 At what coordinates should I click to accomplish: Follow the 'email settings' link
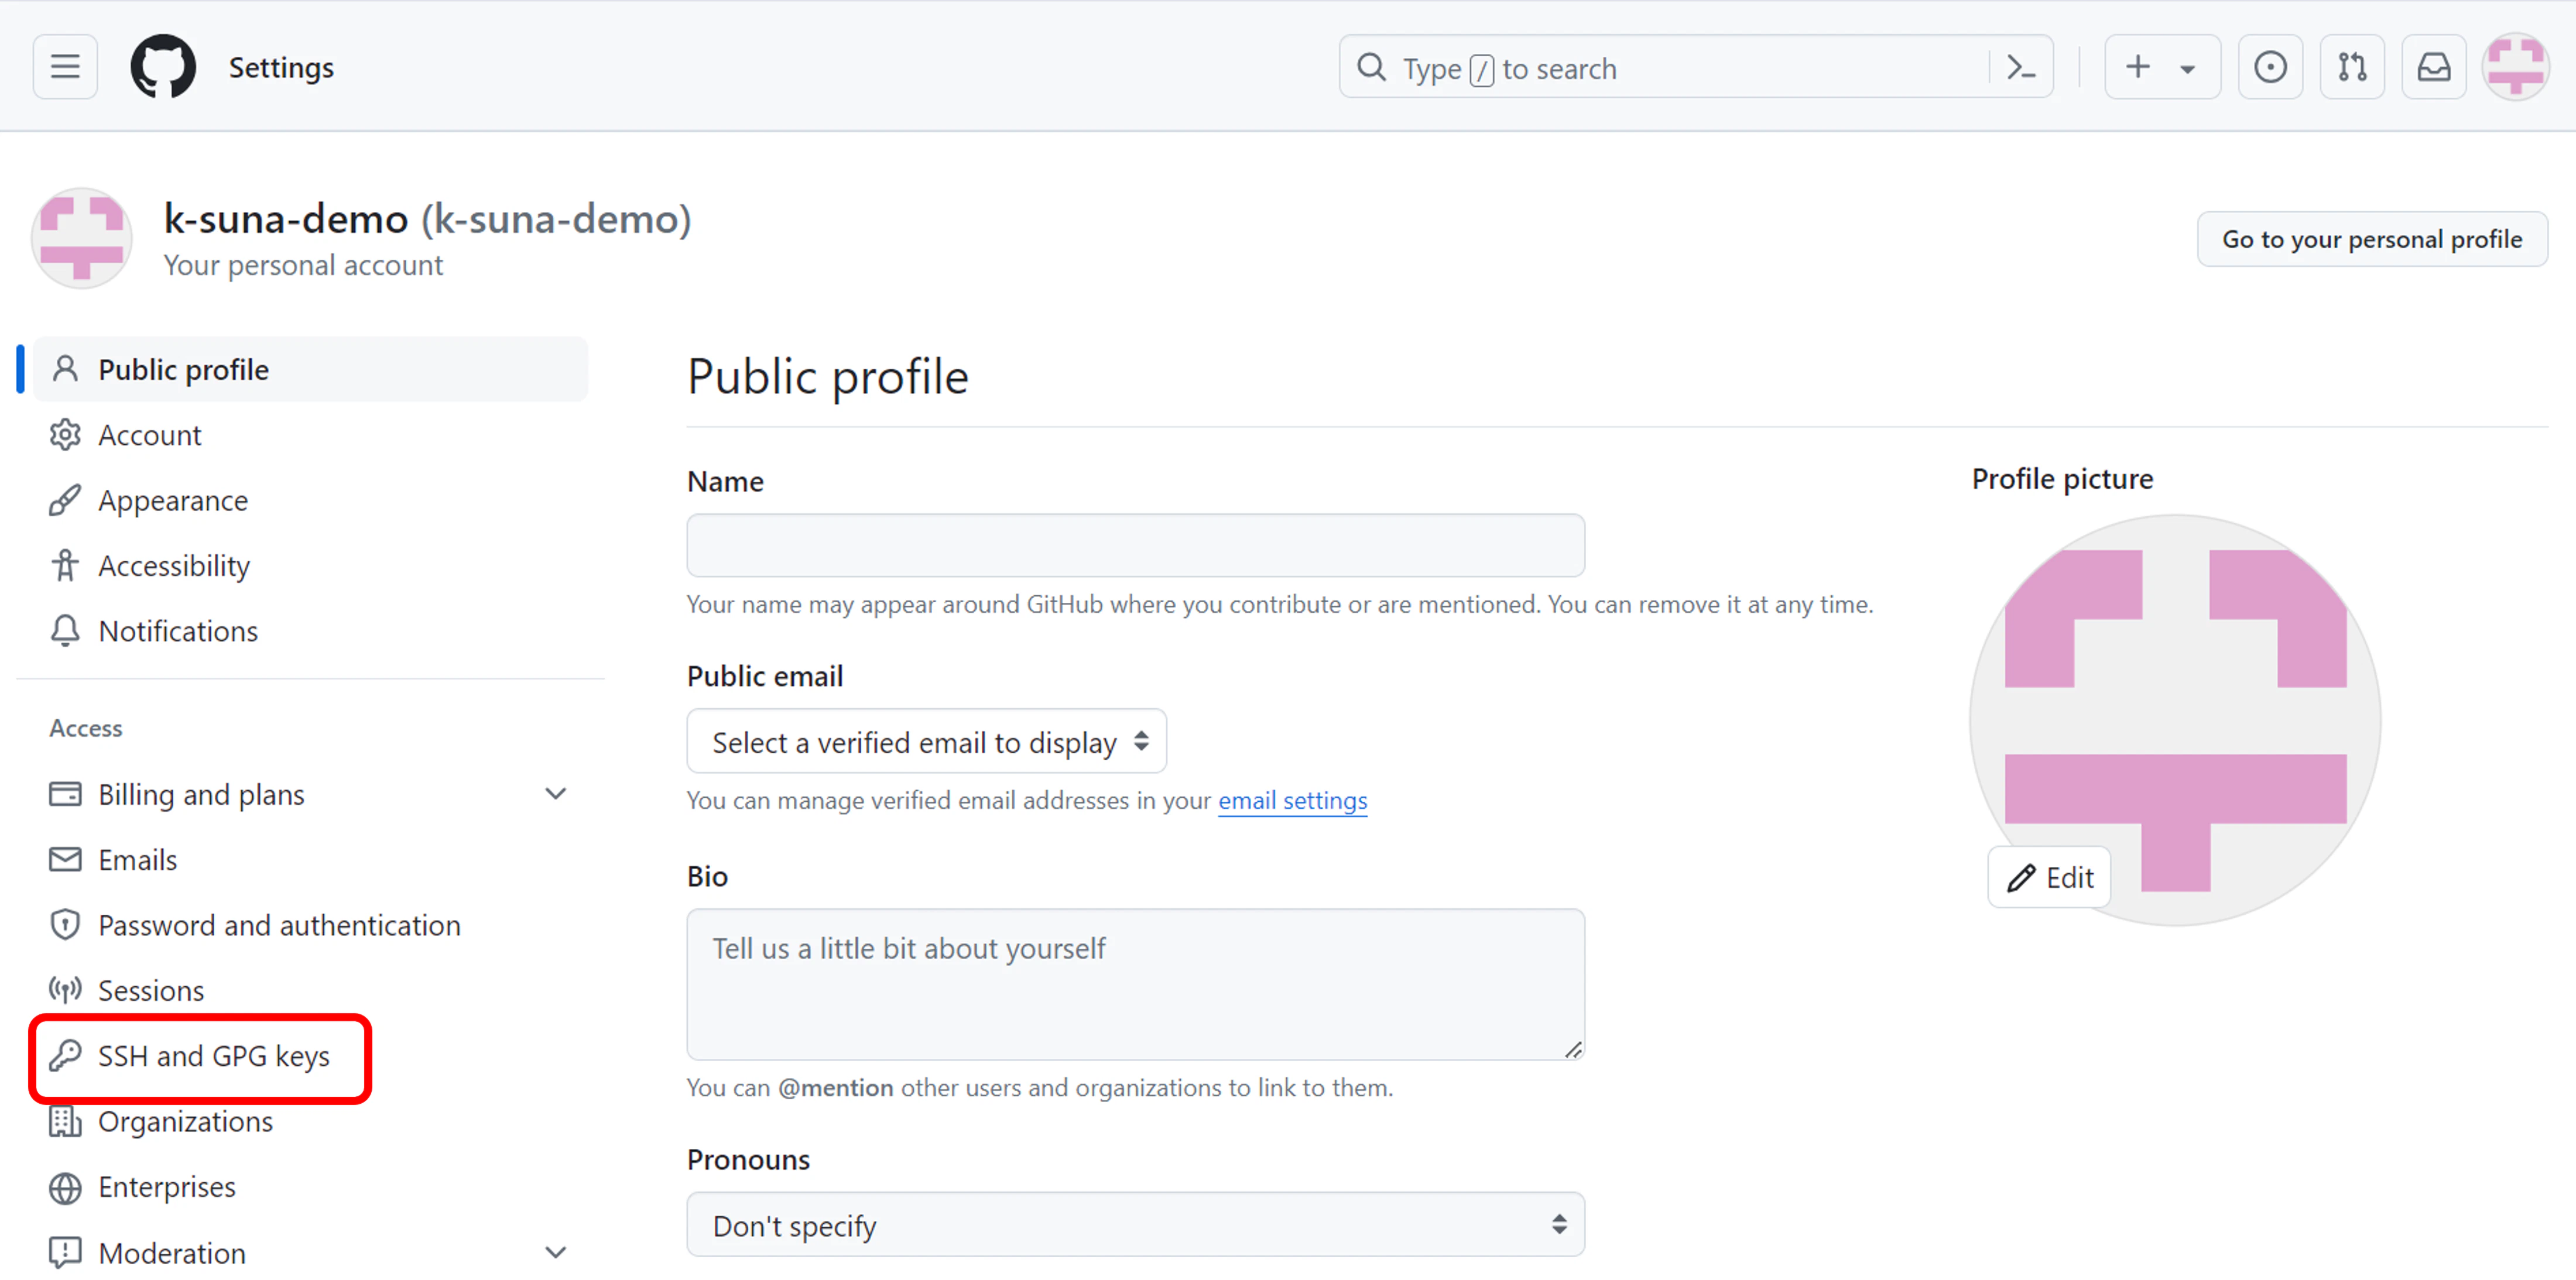[1292, 800]
